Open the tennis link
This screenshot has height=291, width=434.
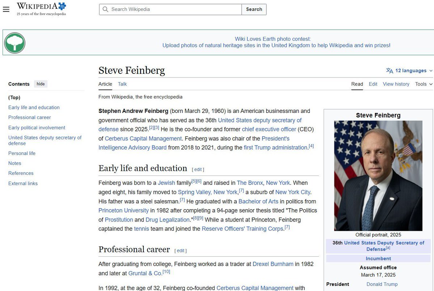(142, 229)
